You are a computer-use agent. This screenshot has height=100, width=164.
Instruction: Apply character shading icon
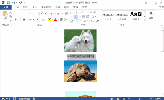point(61,19)
